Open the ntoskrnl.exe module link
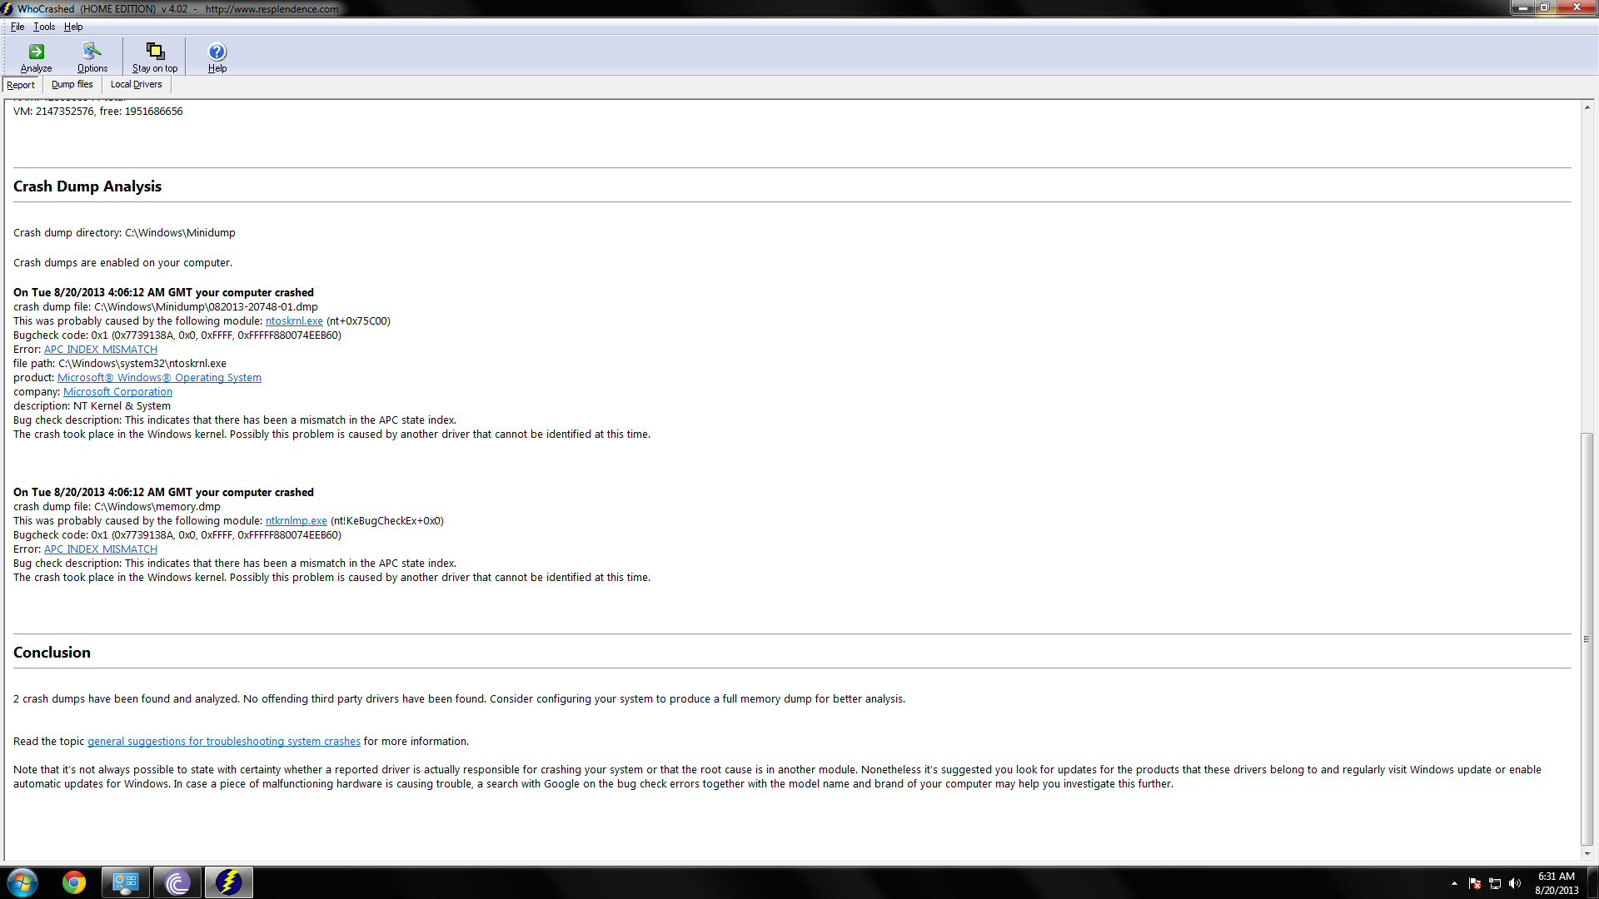Screen dimensions: 1599x899 click(x=294, y=321)
